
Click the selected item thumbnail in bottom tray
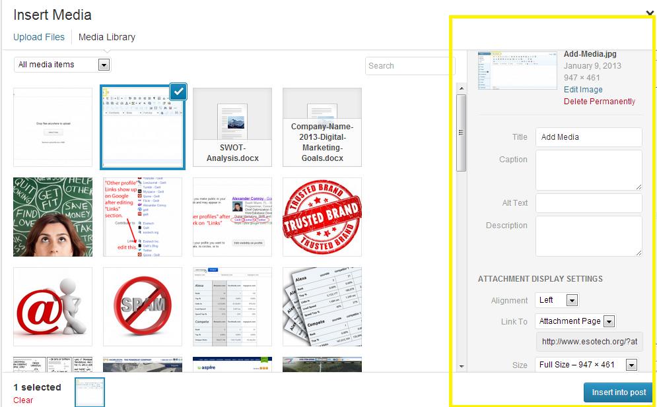pyautogui.click(x=90, y=392)
